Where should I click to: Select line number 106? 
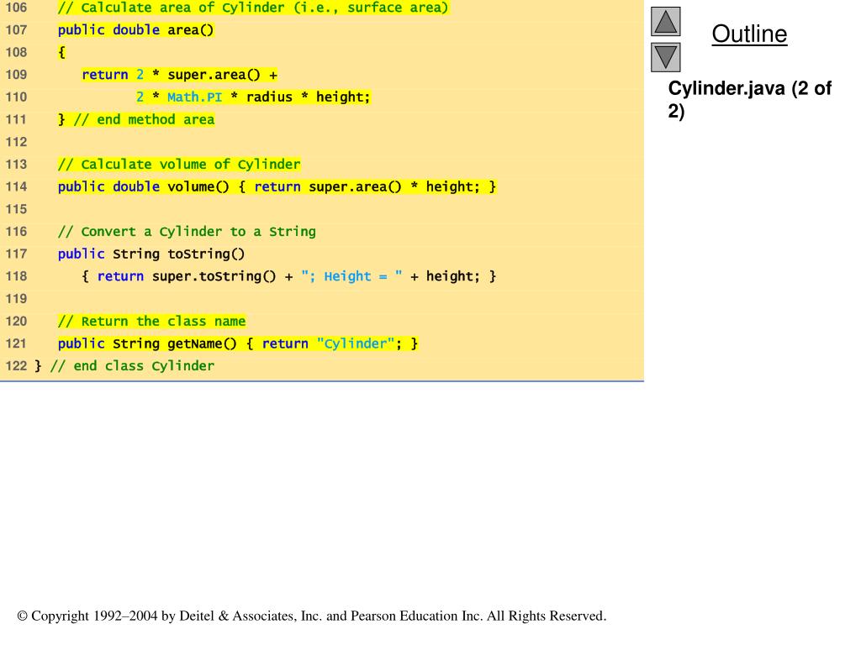click(16, 8)
